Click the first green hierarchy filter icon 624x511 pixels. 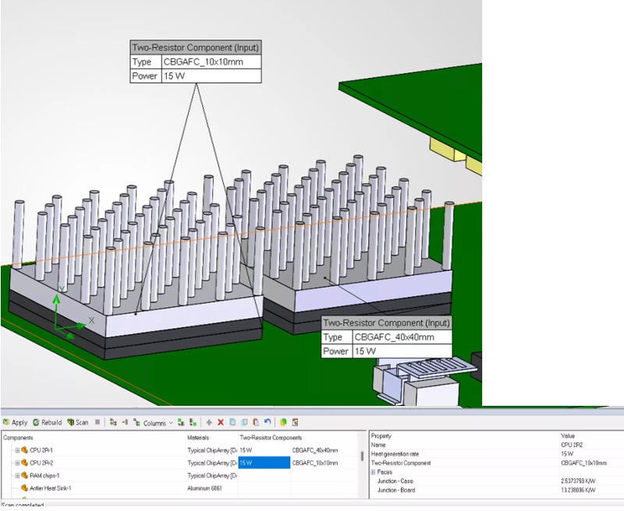(181, 422)
